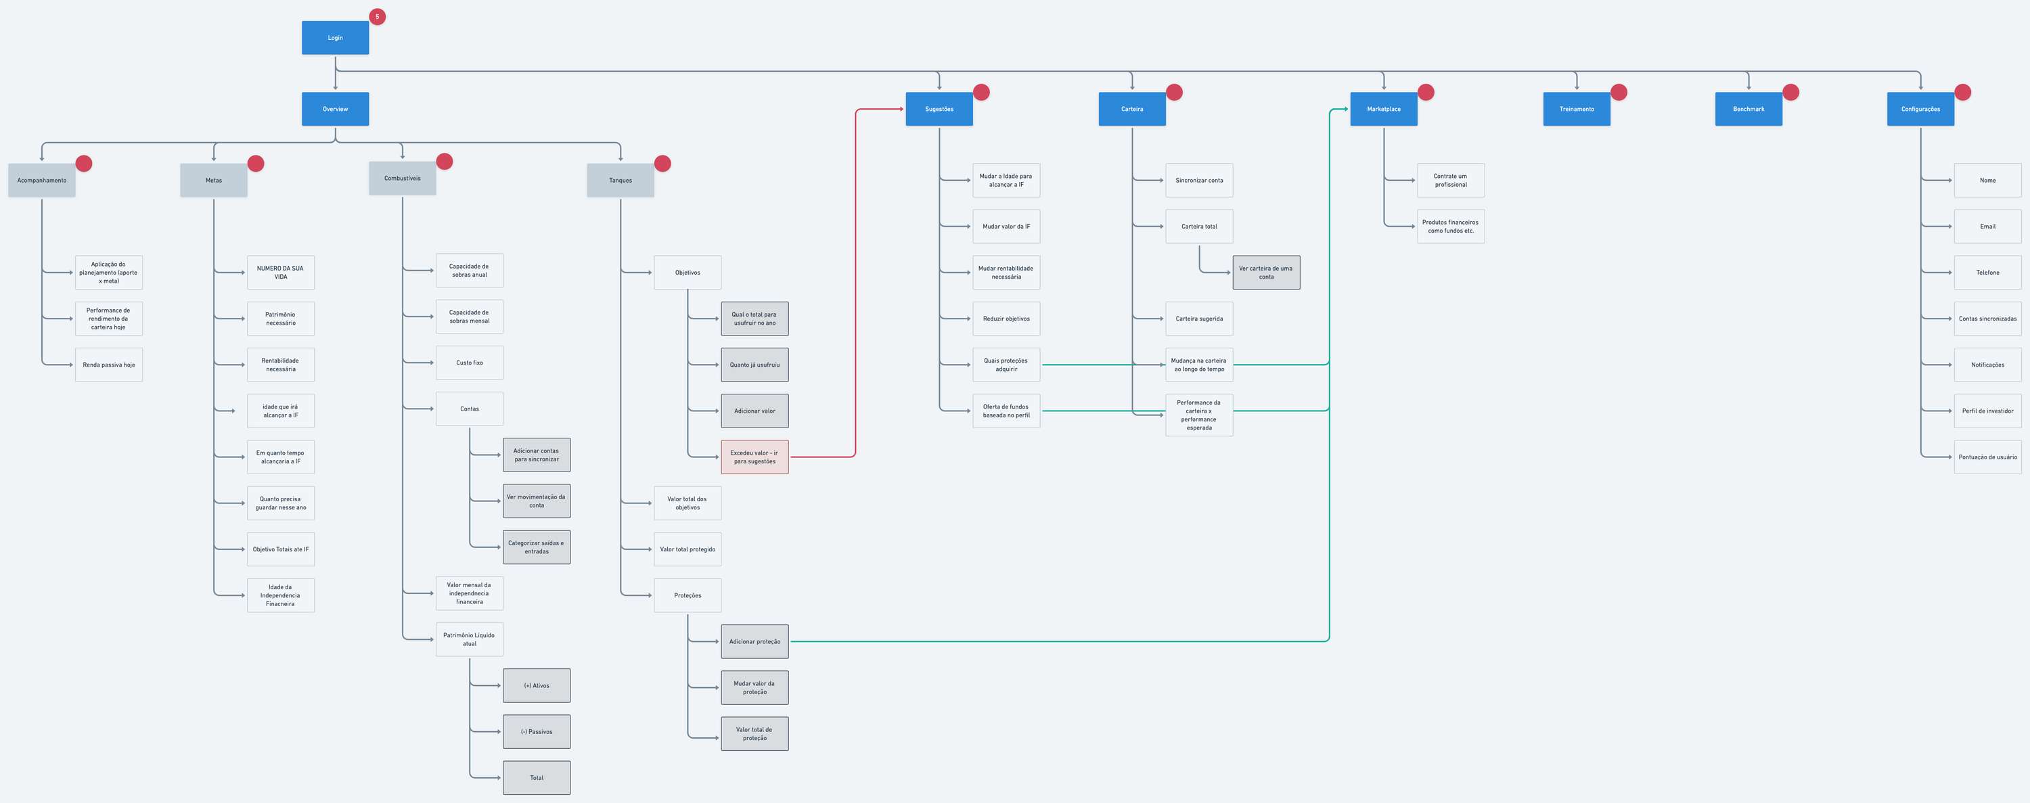The width and height of the screenshot is (2030, 803).
Task: Click the 'Adicionar valor' box
Action: click(x=755, y=411)
